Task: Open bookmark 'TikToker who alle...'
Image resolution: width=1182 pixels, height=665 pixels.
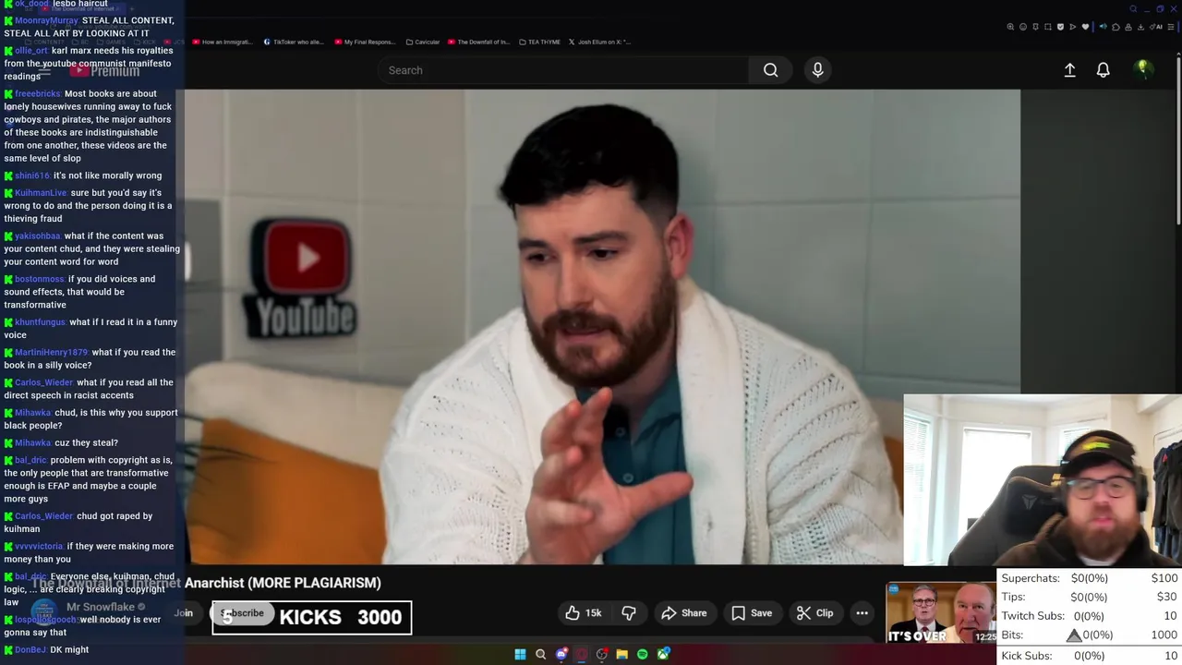Action: tap(294, 42)
